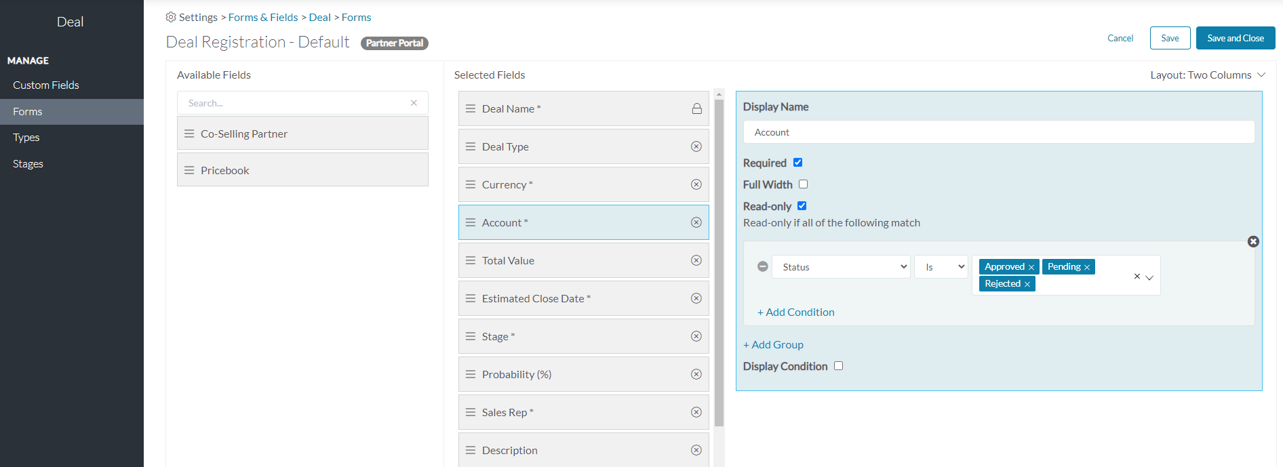Remove the Deal Type field from selected

(x=696, y=146)
